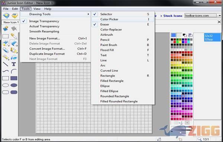Click Convert Image Format... menu item

[56, 49]
